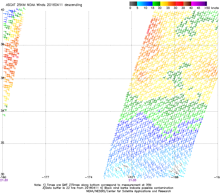Select the orange 25-30 knots legend segment
This screenshot has width=220, height=193.
(172, 4)
